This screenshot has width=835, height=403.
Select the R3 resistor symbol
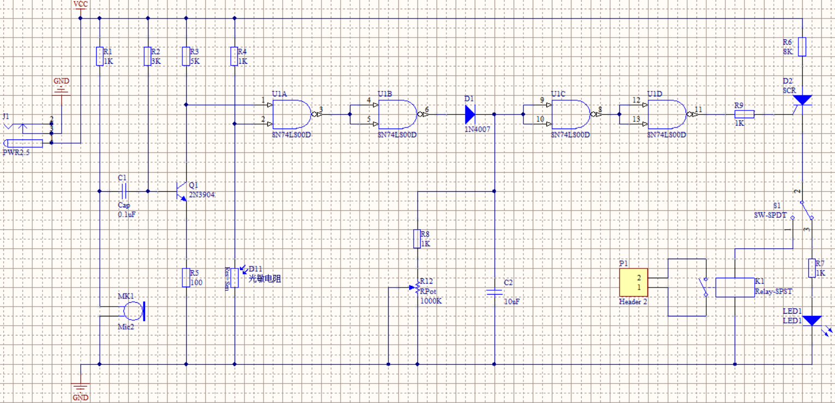(186, 56)
